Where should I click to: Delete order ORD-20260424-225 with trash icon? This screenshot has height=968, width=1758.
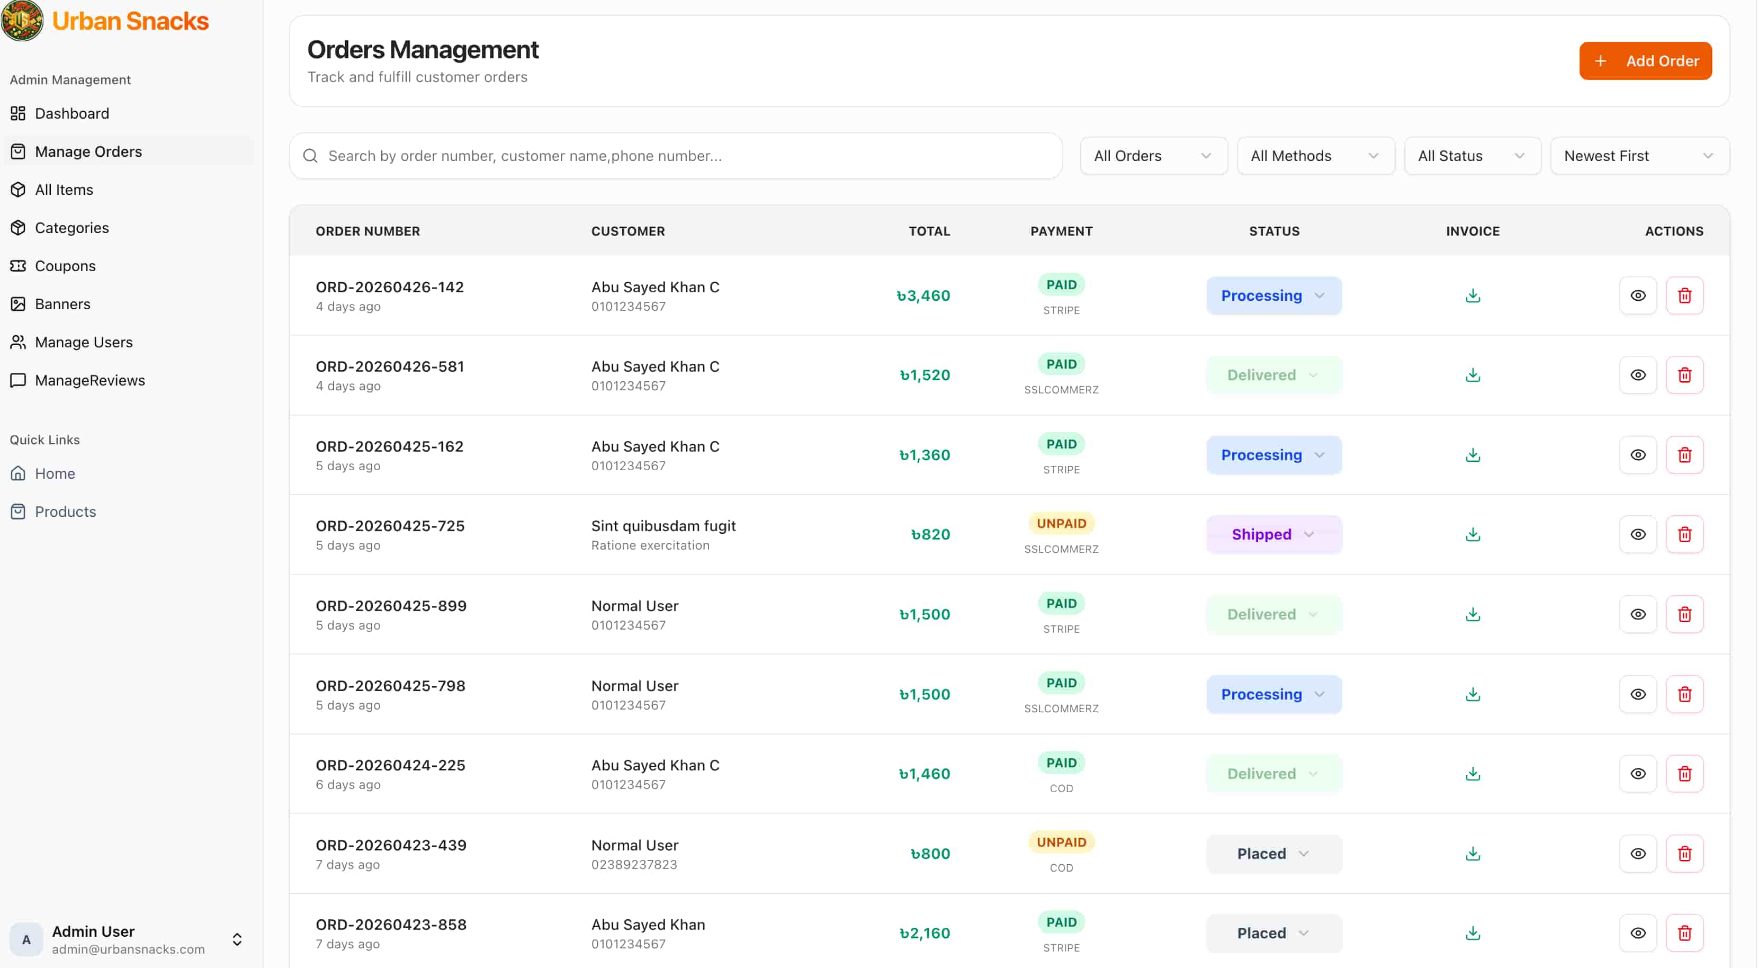[x=1684, y=774]
